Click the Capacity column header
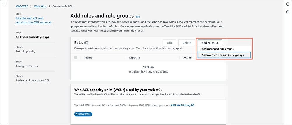This screenshot has height=125, width=292. click(134, 57)
